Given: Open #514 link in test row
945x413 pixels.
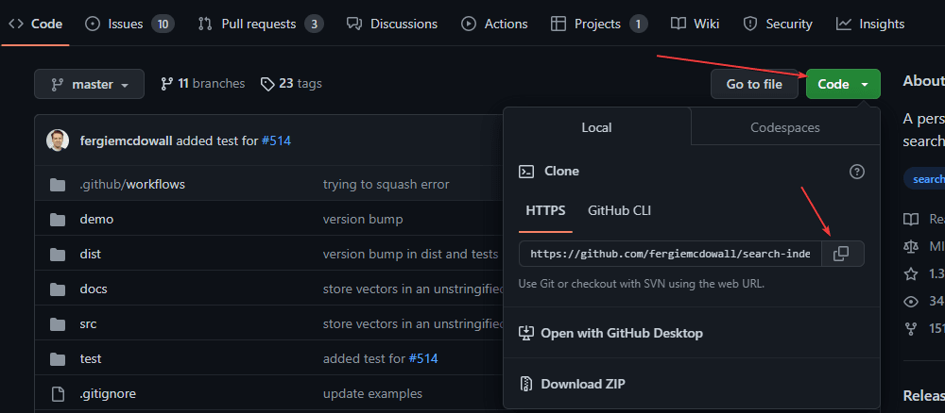Looking at the screenshot, I should [x=423, y=358].
